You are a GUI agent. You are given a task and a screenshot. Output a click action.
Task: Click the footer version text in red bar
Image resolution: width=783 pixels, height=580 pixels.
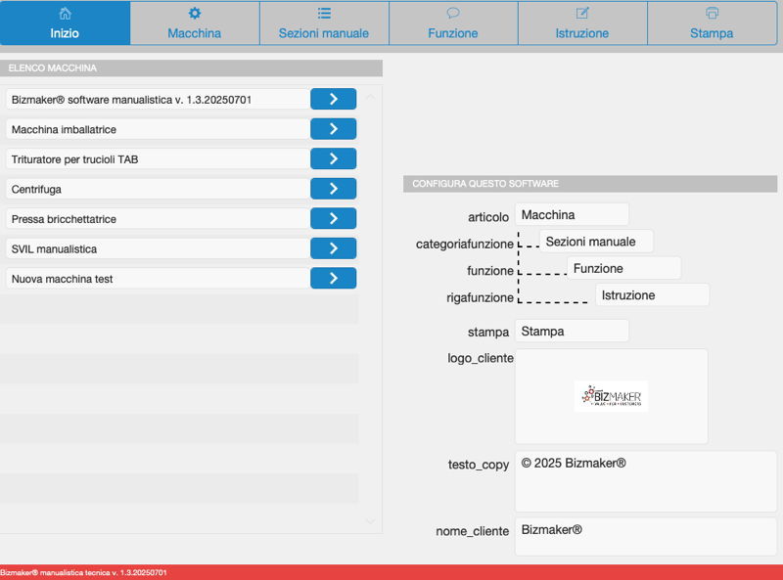coord(83,572)
